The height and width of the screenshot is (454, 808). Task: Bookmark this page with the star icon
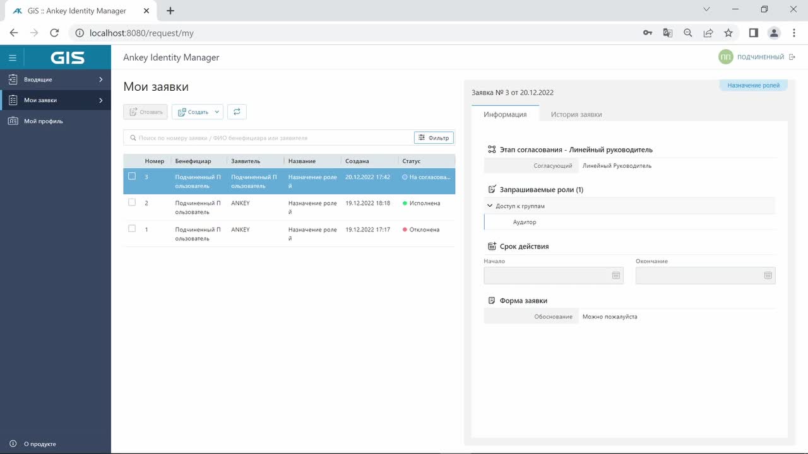(728, 33)
